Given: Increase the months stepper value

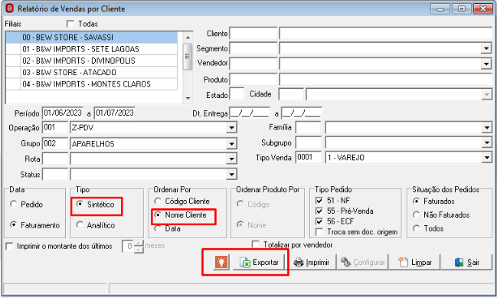Looking at the screenshot, I should pyautogui.click(x=139, y=244).
